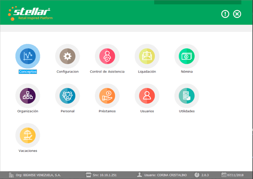Click the 07/11/2018 date text
The image size is (253, 179).
pos(235,175)
